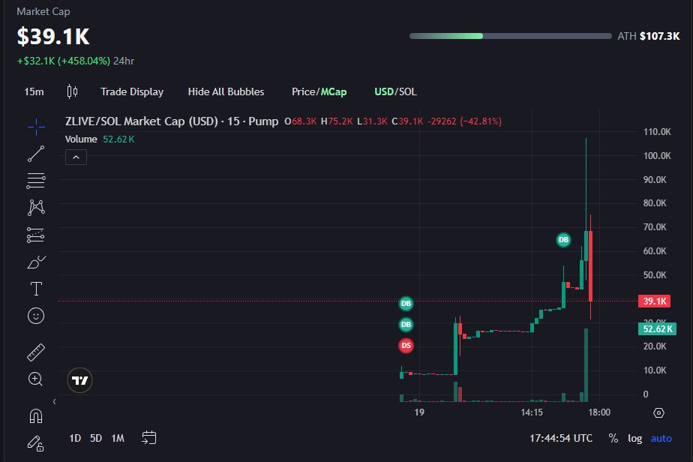Enable the magnet snap mode
This screenshot has height=462, width=693.
click(35, 415)
